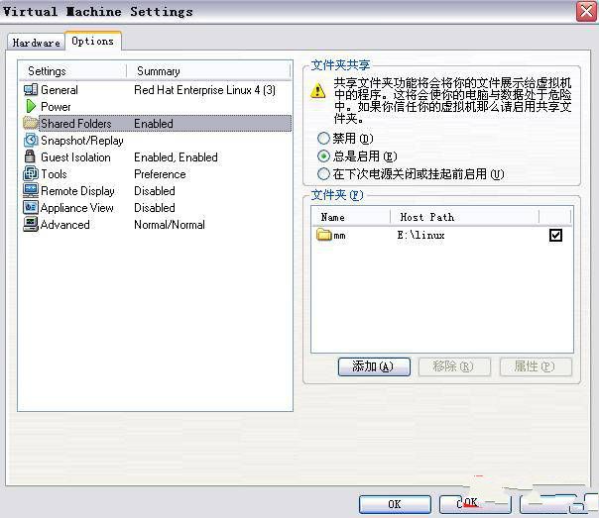Select the Tools row label
599x518 pixels.
[54, 174]
